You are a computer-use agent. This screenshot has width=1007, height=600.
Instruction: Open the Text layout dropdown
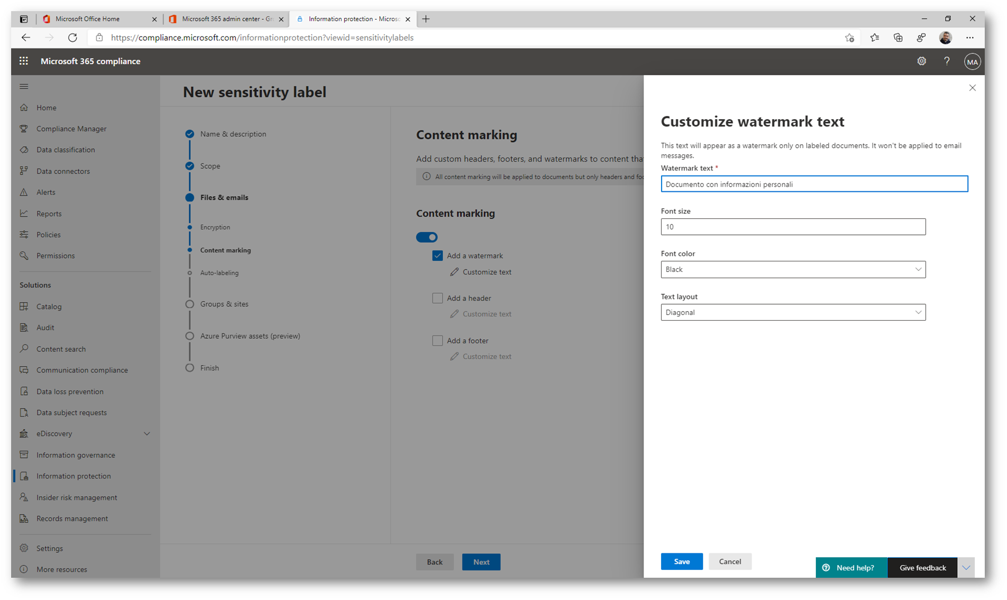pyautogui.click(x=792, y=312)
